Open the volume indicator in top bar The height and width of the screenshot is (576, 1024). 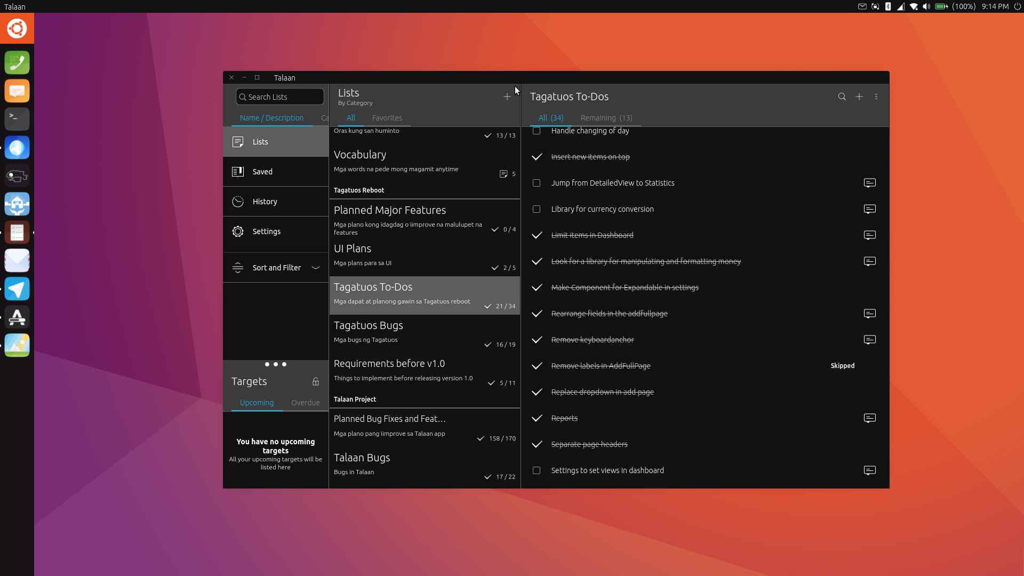(x=926, y=6)
